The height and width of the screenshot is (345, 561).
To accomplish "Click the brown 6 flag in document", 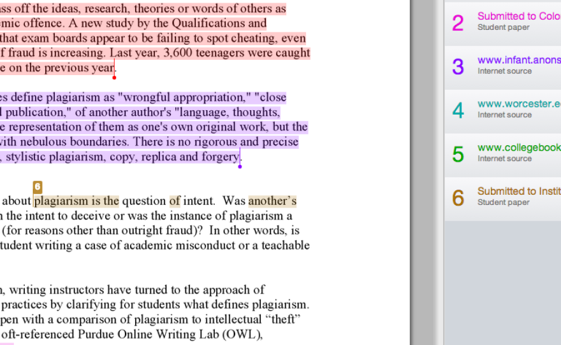I will point(37,187).
